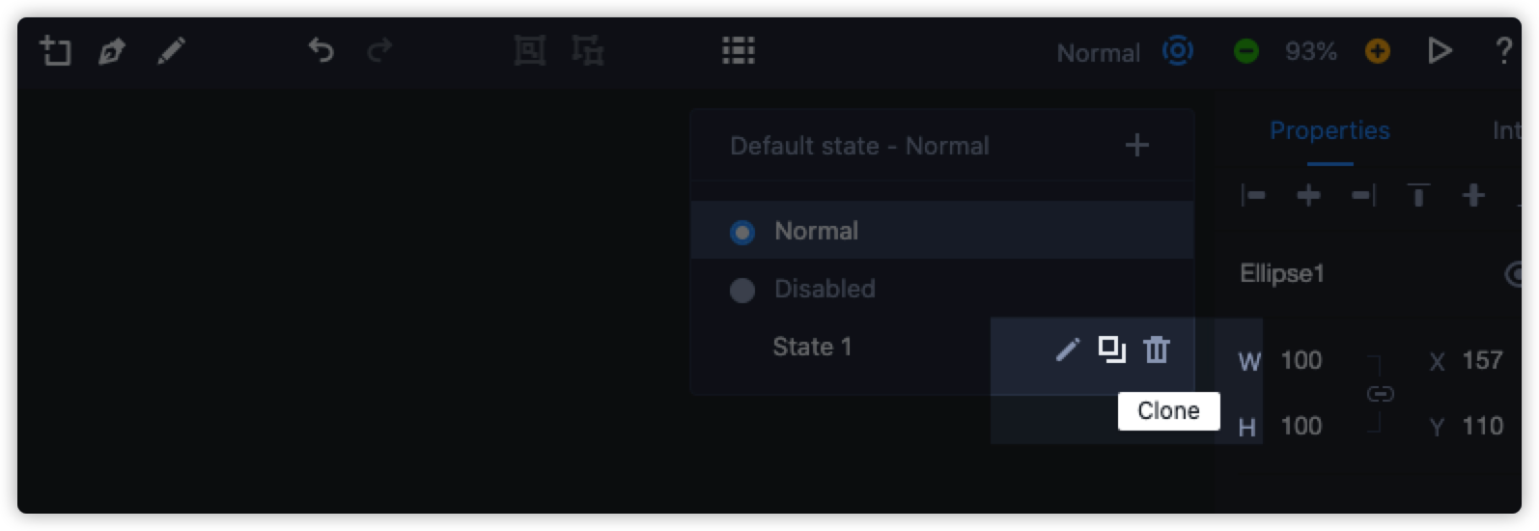Zoom out with green minus button
1539x531 pixels.
[x=1246, y=51]
